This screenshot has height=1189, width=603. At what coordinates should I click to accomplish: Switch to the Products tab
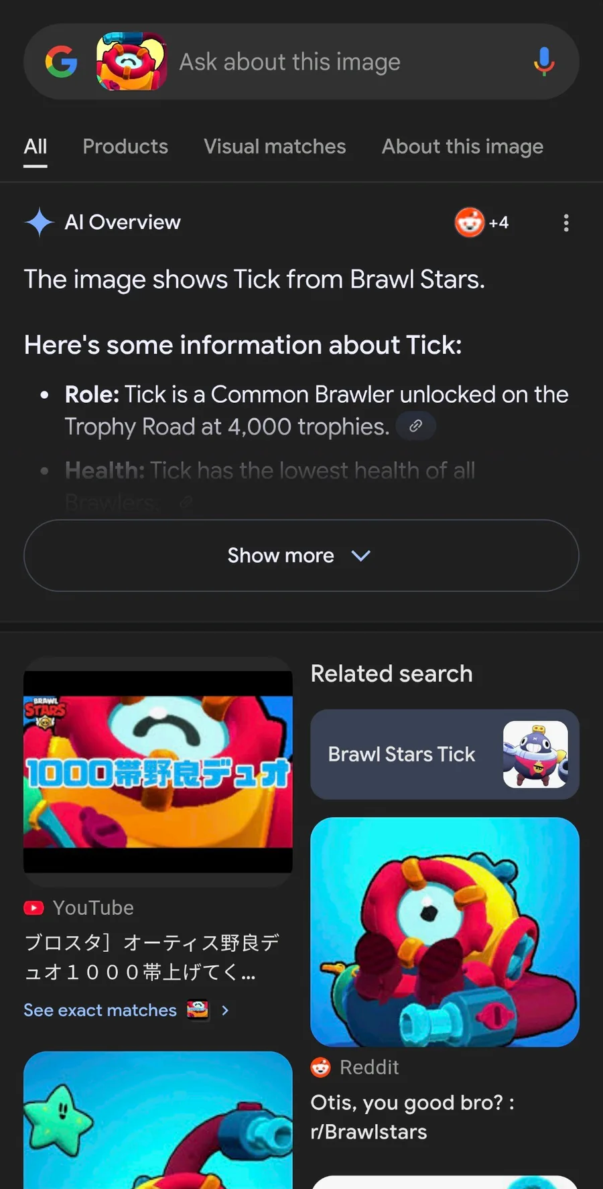point(125,147)
